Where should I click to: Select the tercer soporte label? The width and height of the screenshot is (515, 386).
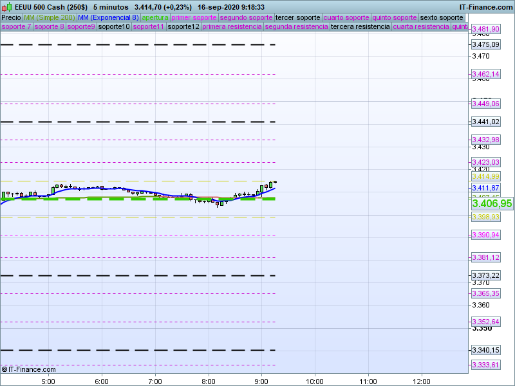click(x=297, y=17)
